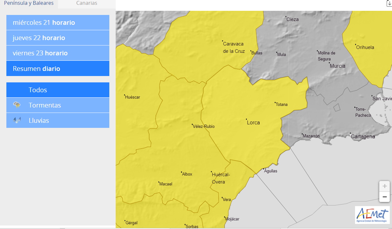Select the Península y Baleares tab
This screenshot has height=229, width=392.
point(29,3)
